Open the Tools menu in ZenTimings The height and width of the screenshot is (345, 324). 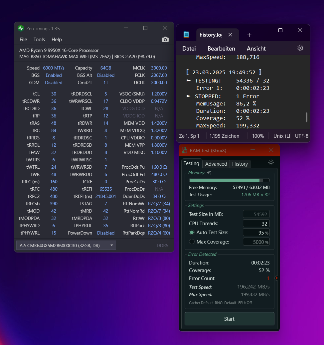[x=39, y=39]
